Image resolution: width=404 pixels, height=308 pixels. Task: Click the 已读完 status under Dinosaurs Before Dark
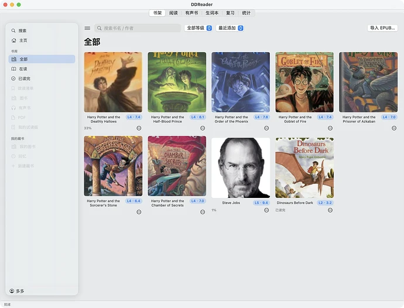point(280,210)
